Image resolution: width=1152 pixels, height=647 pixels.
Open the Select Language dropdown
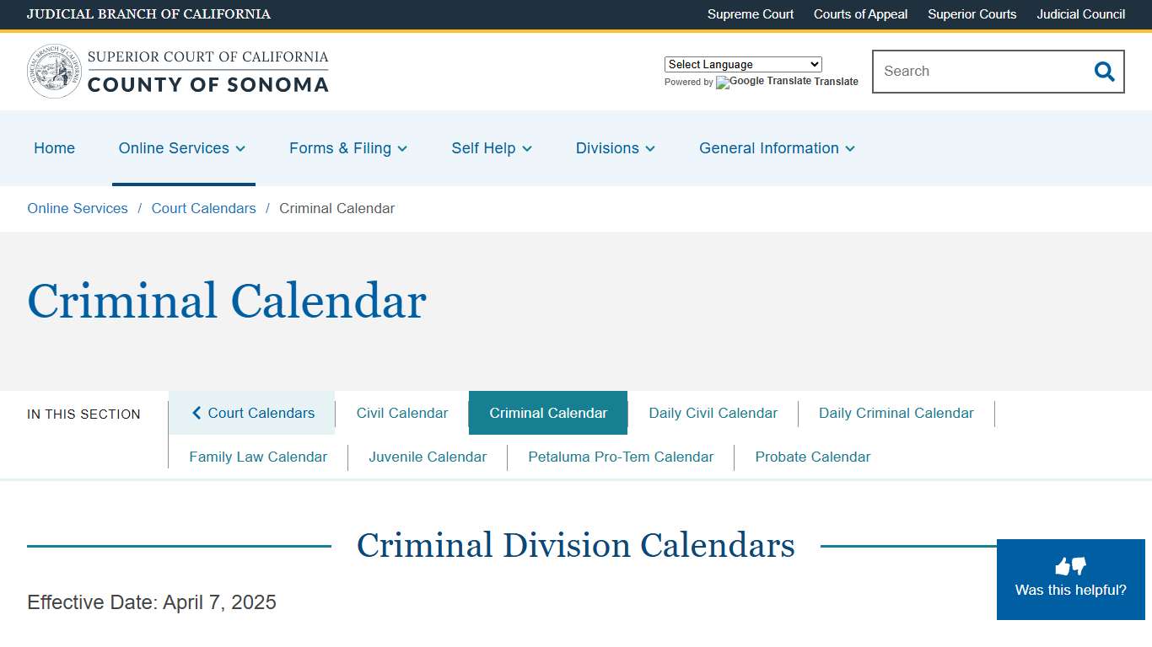[x=743, y=64]
